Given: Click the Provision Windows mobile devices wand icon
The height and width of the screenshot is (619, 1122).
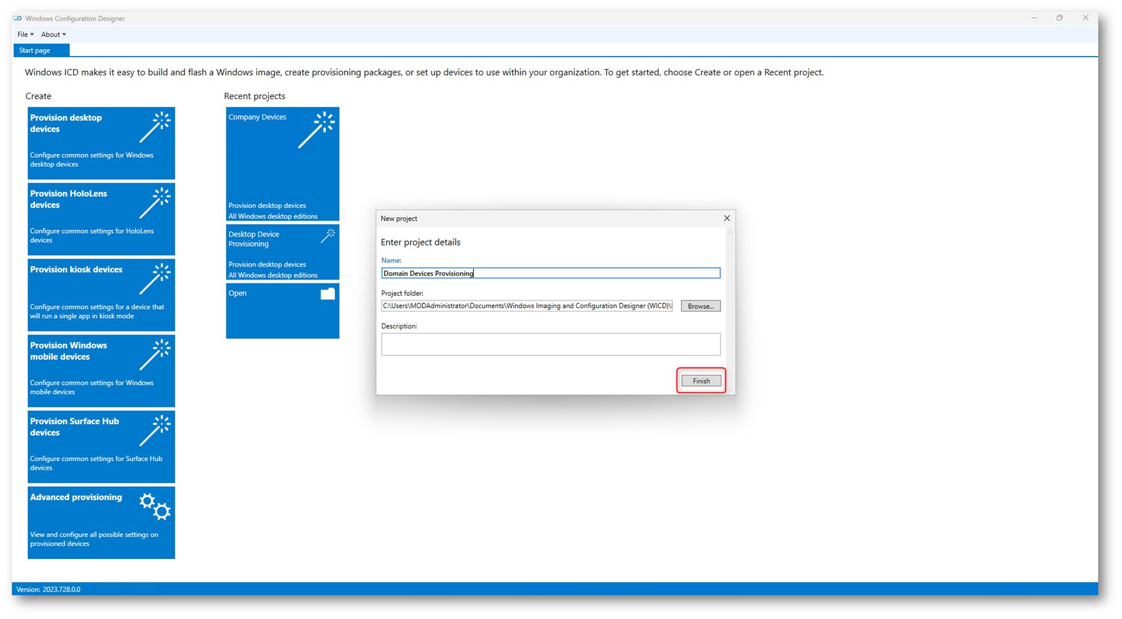Looking at the screenshot, I should click(155, 355).
